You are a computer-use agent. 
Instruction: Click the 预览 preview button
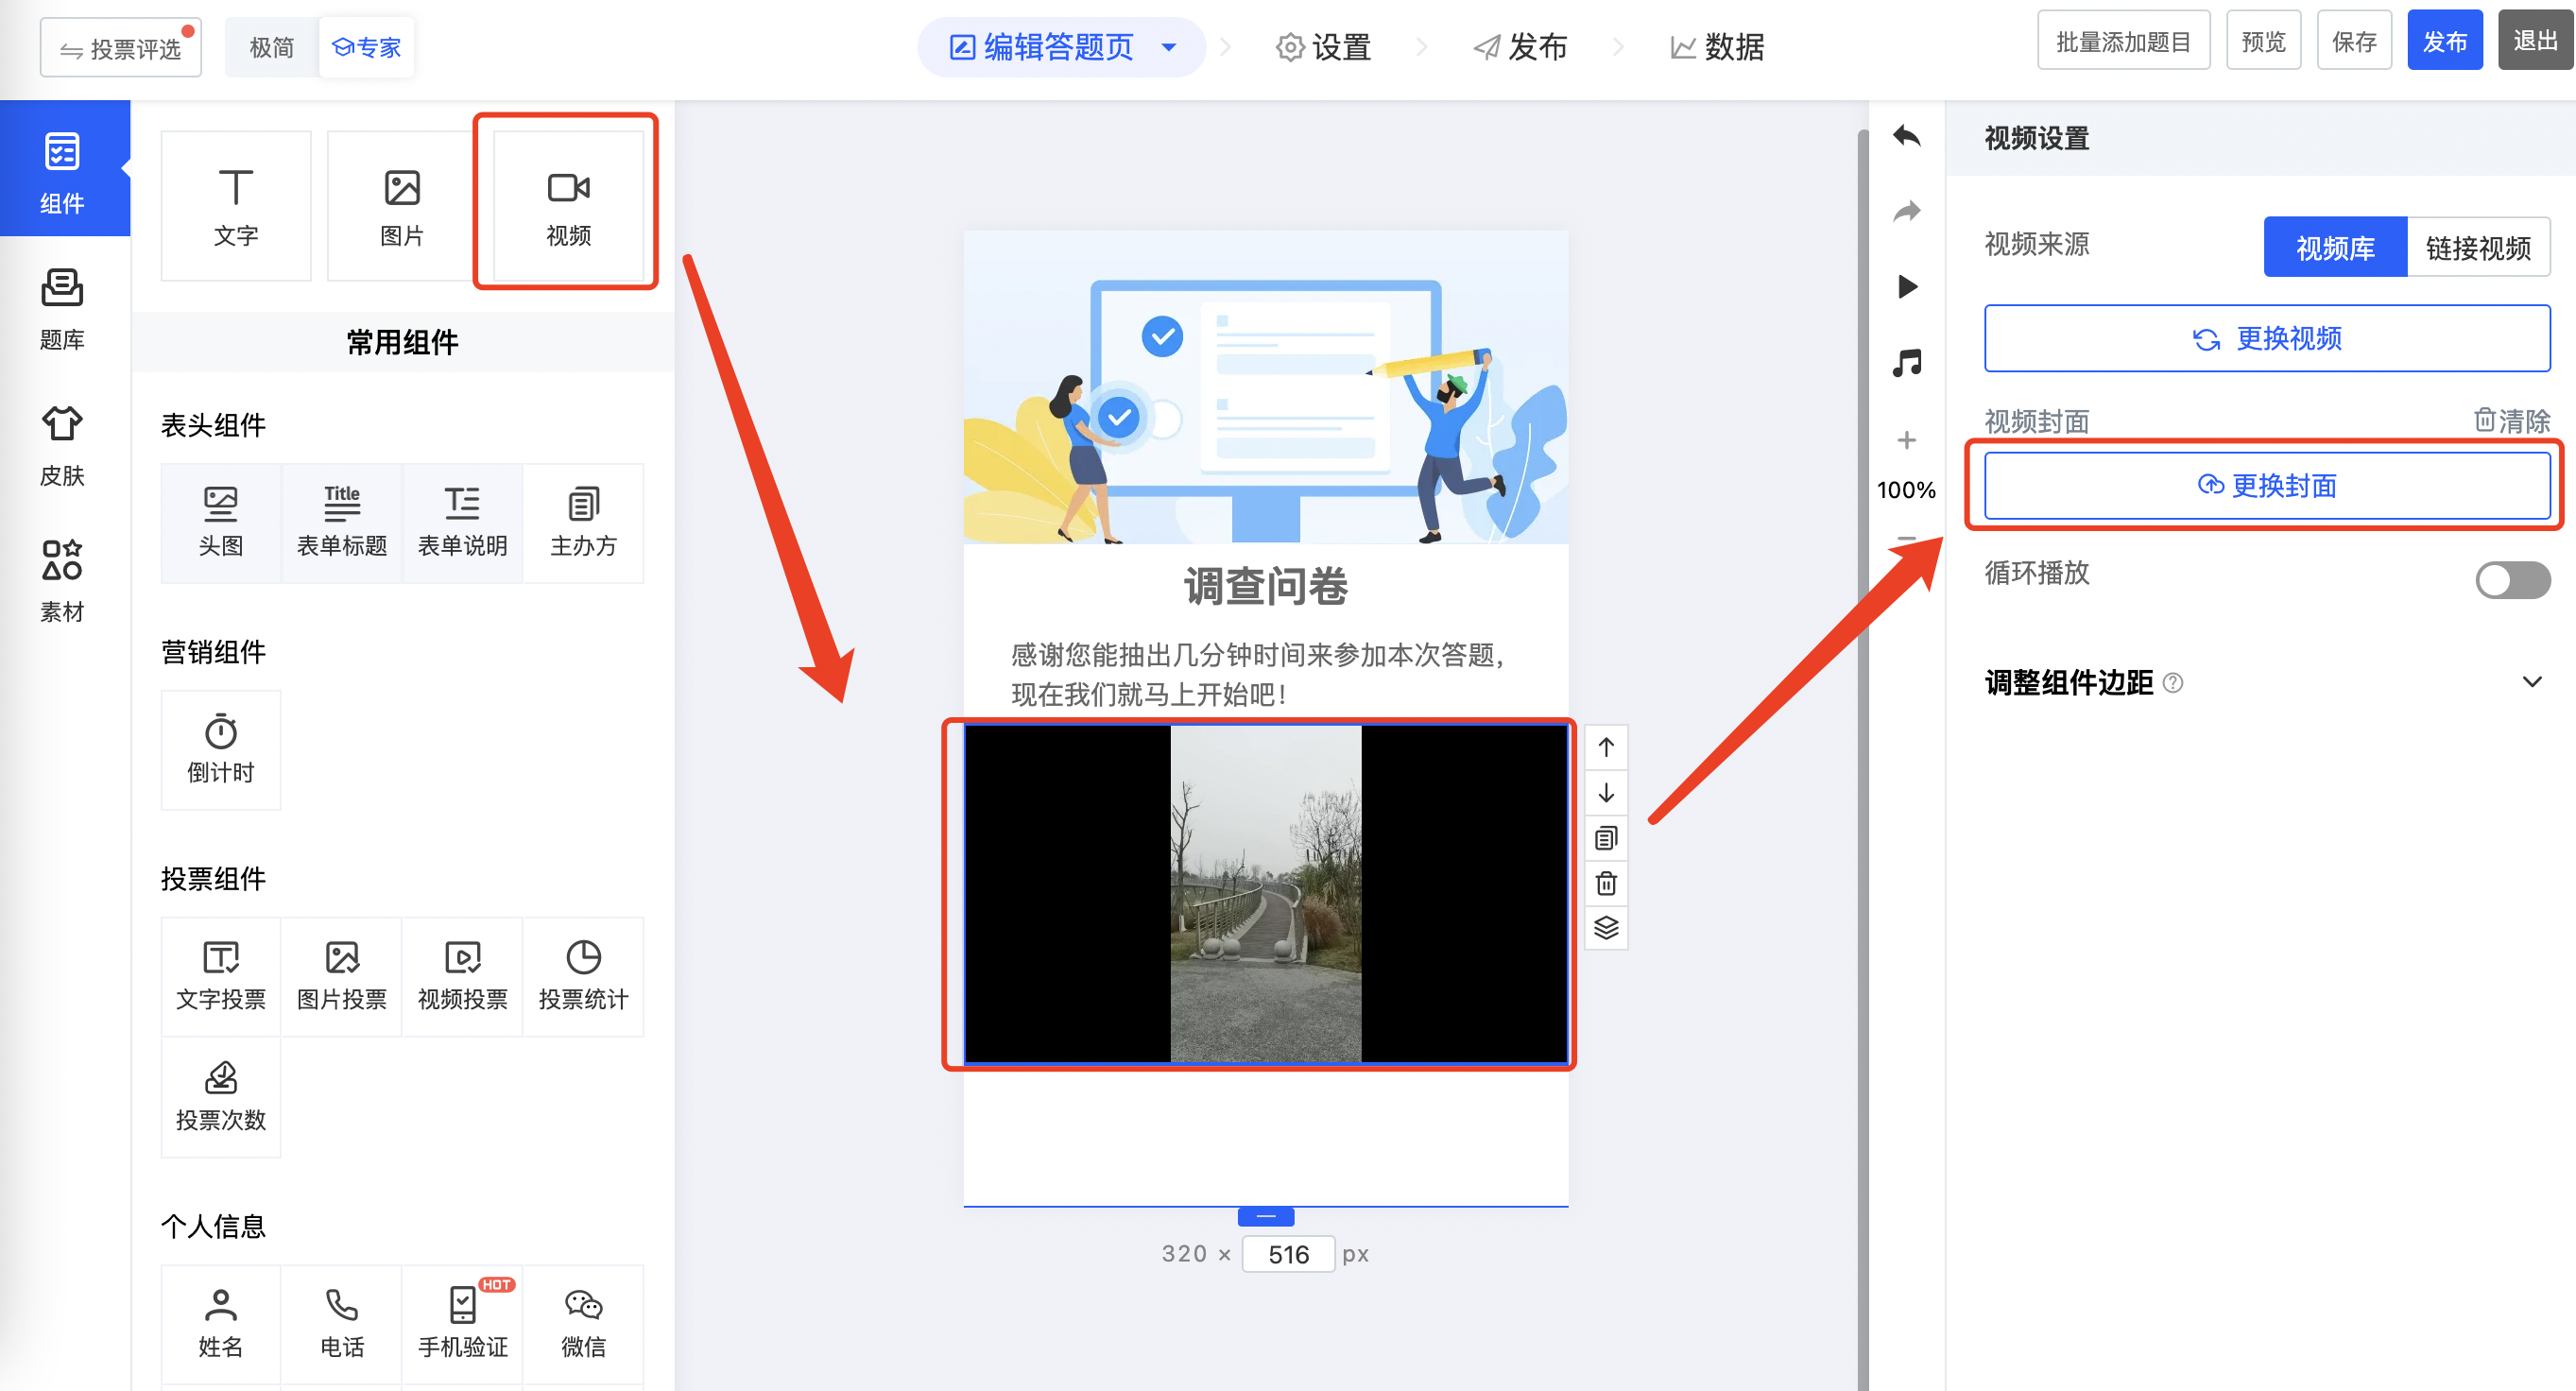pyautogui.click(x=2263, y=41)
